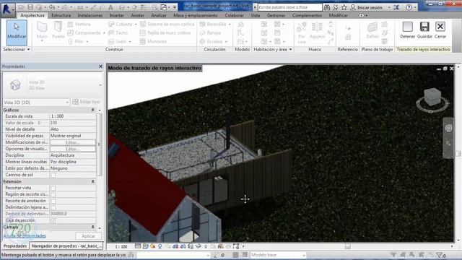Viewport: 462px width, 260px height.
Task: Click the Detener render button
Action: [407, 30]
